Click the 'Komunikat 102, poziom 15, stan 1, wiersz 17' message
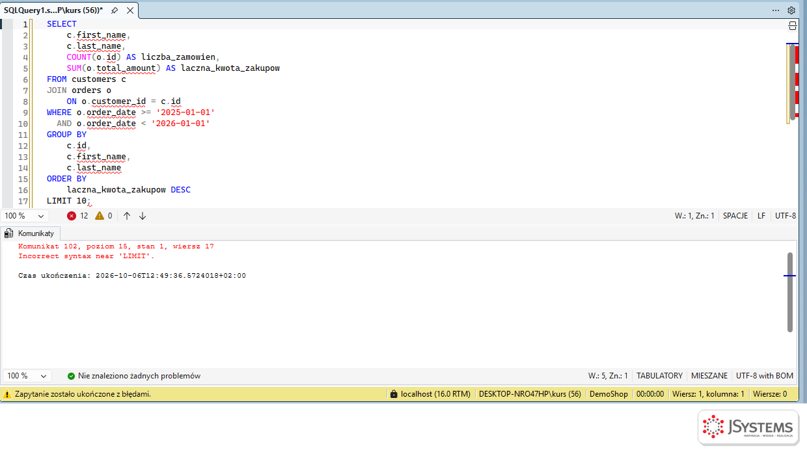The image size is (807, 450). pyautogui.click(x=116, y=246)
